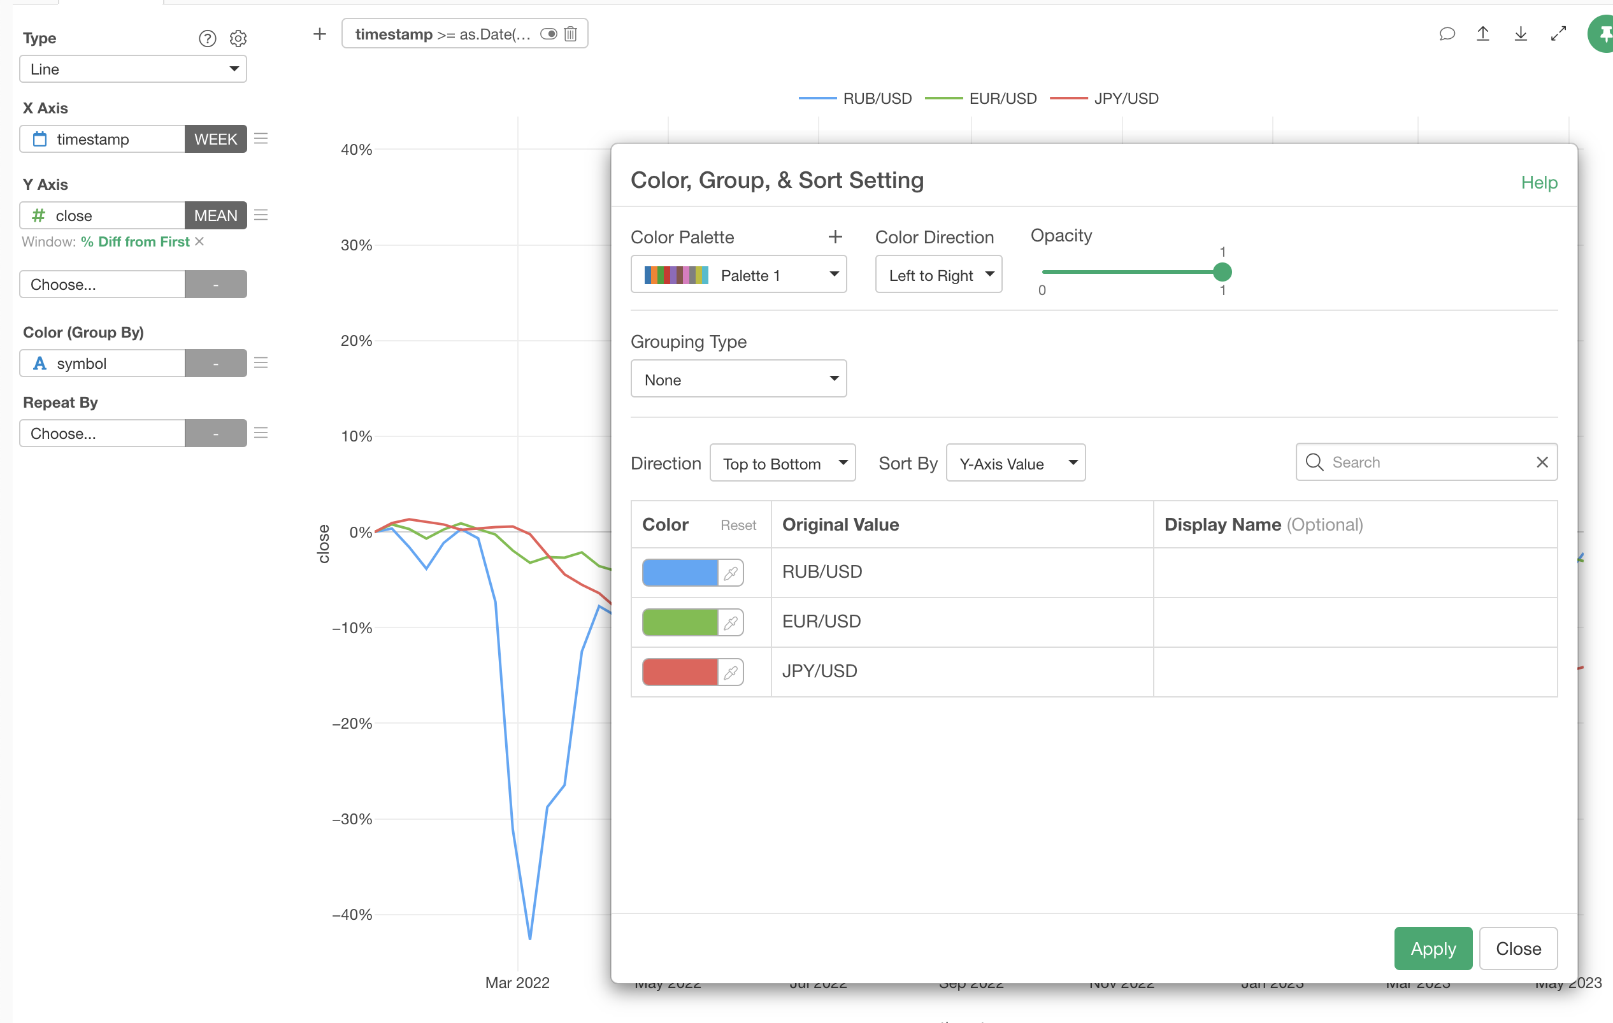Pick color with EUR/USD eyedropper
Viewport: 1613px width, 1023px height.
[x=731, y=622]
